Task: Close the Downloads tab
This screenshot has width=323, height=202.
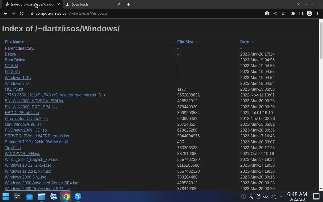Action: pyautogui.click(x=119, y=4)
